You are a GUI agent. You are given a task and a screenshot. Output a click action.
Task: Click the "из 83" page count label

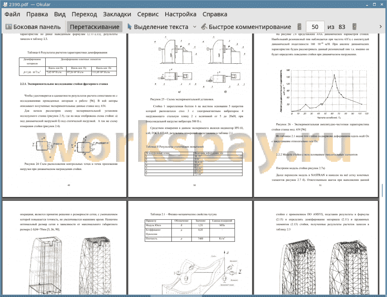point(336,27)
